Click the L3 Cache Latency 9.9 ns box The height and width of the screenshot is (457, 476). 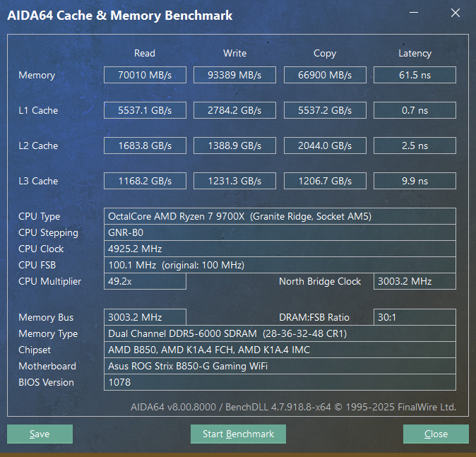pyautogui.click(x=415, y=181)
